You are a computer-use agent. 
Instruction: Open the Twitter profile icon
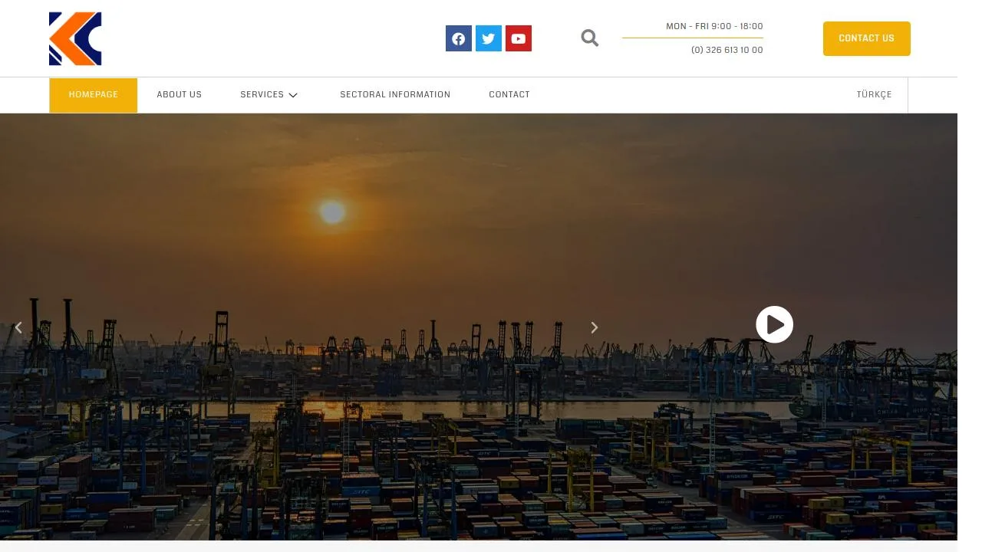489,38
